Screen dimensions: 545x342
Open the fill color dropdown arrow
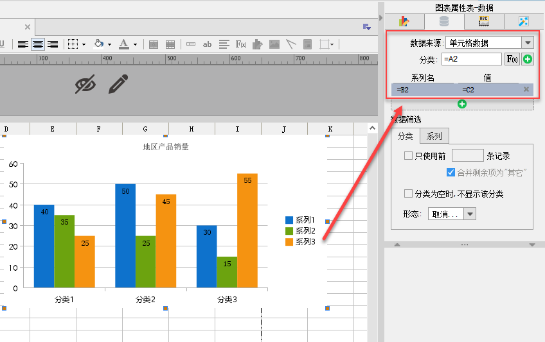pyautogui.click(x=109, y=44)
